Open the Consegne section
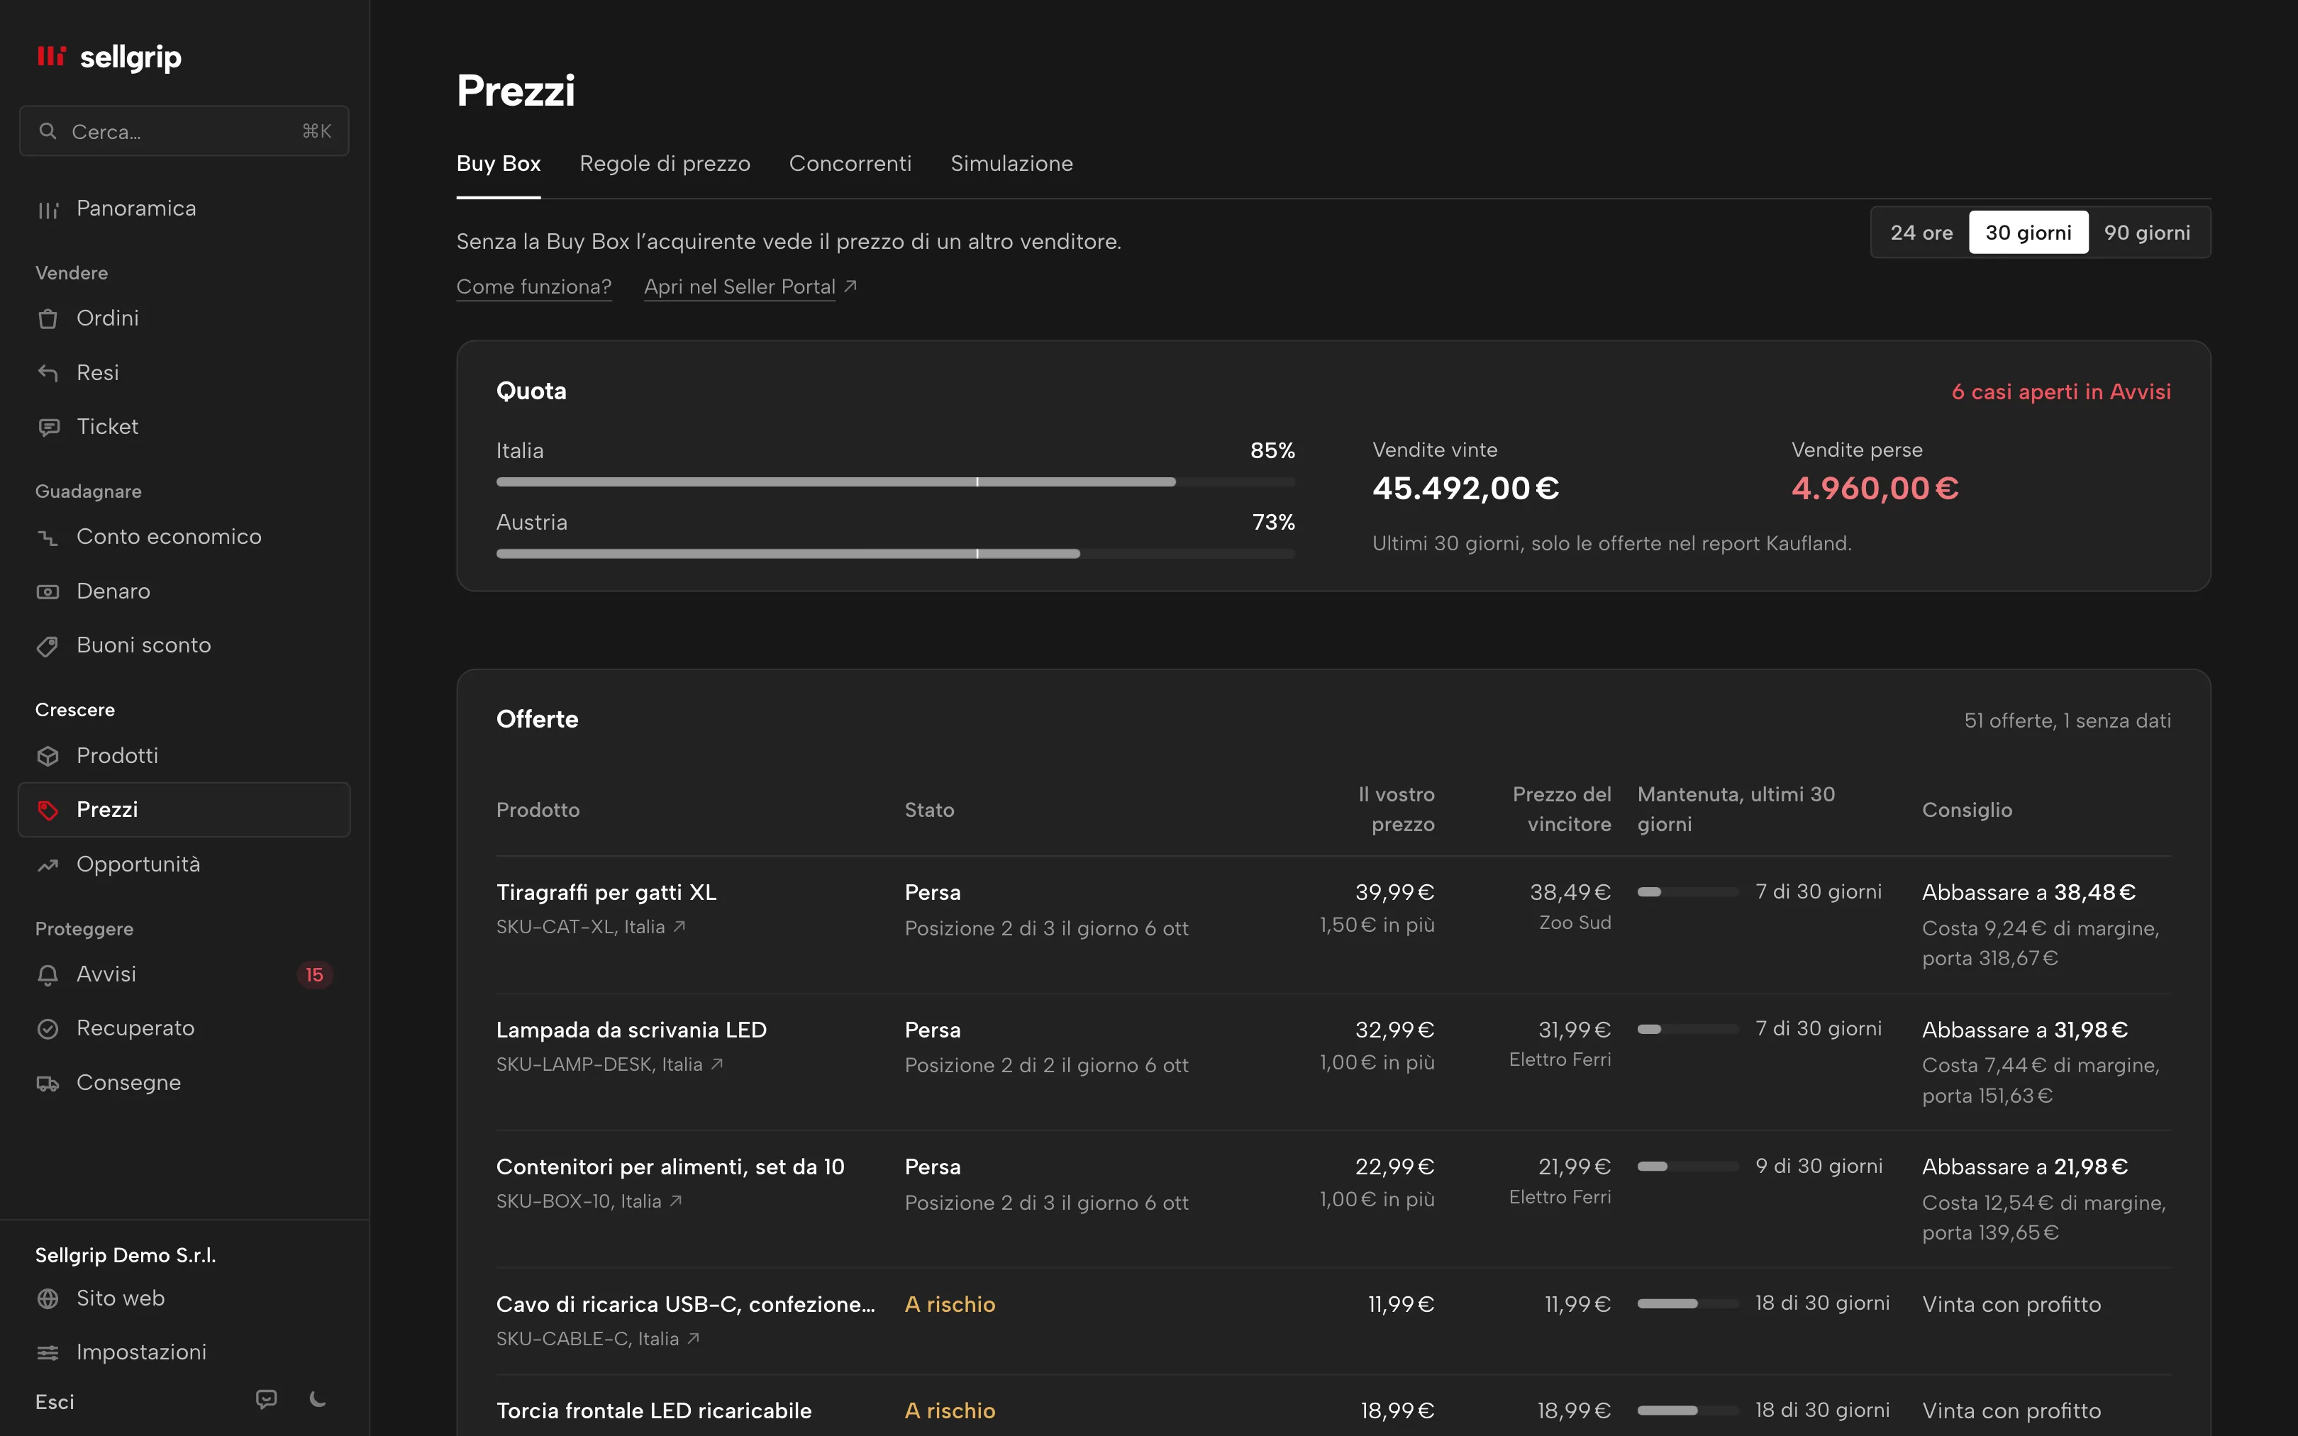Screen dimensions: 2298x1436 (184, 1083)
